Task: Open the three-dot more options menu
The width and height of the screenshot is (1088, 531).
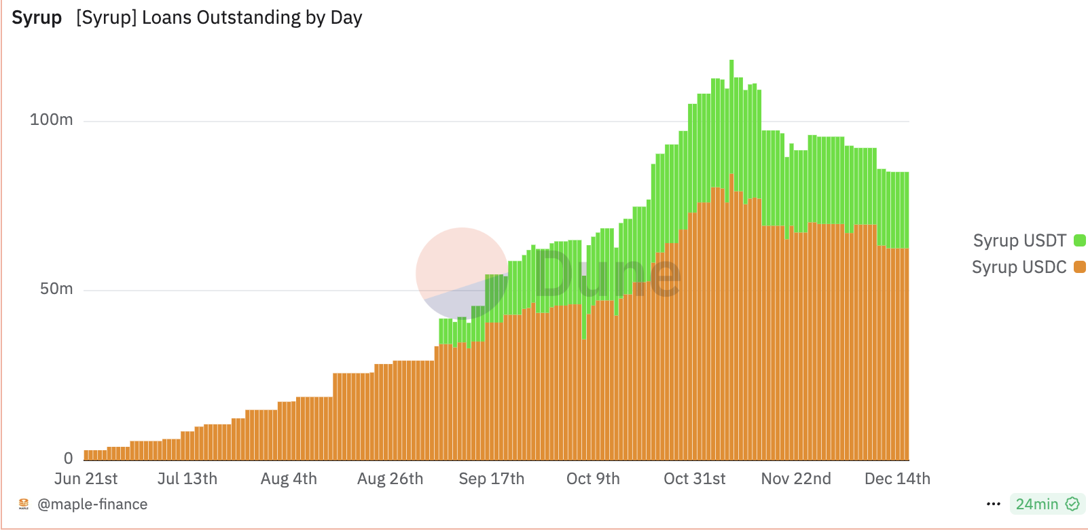Action: [x=993, y=504]
